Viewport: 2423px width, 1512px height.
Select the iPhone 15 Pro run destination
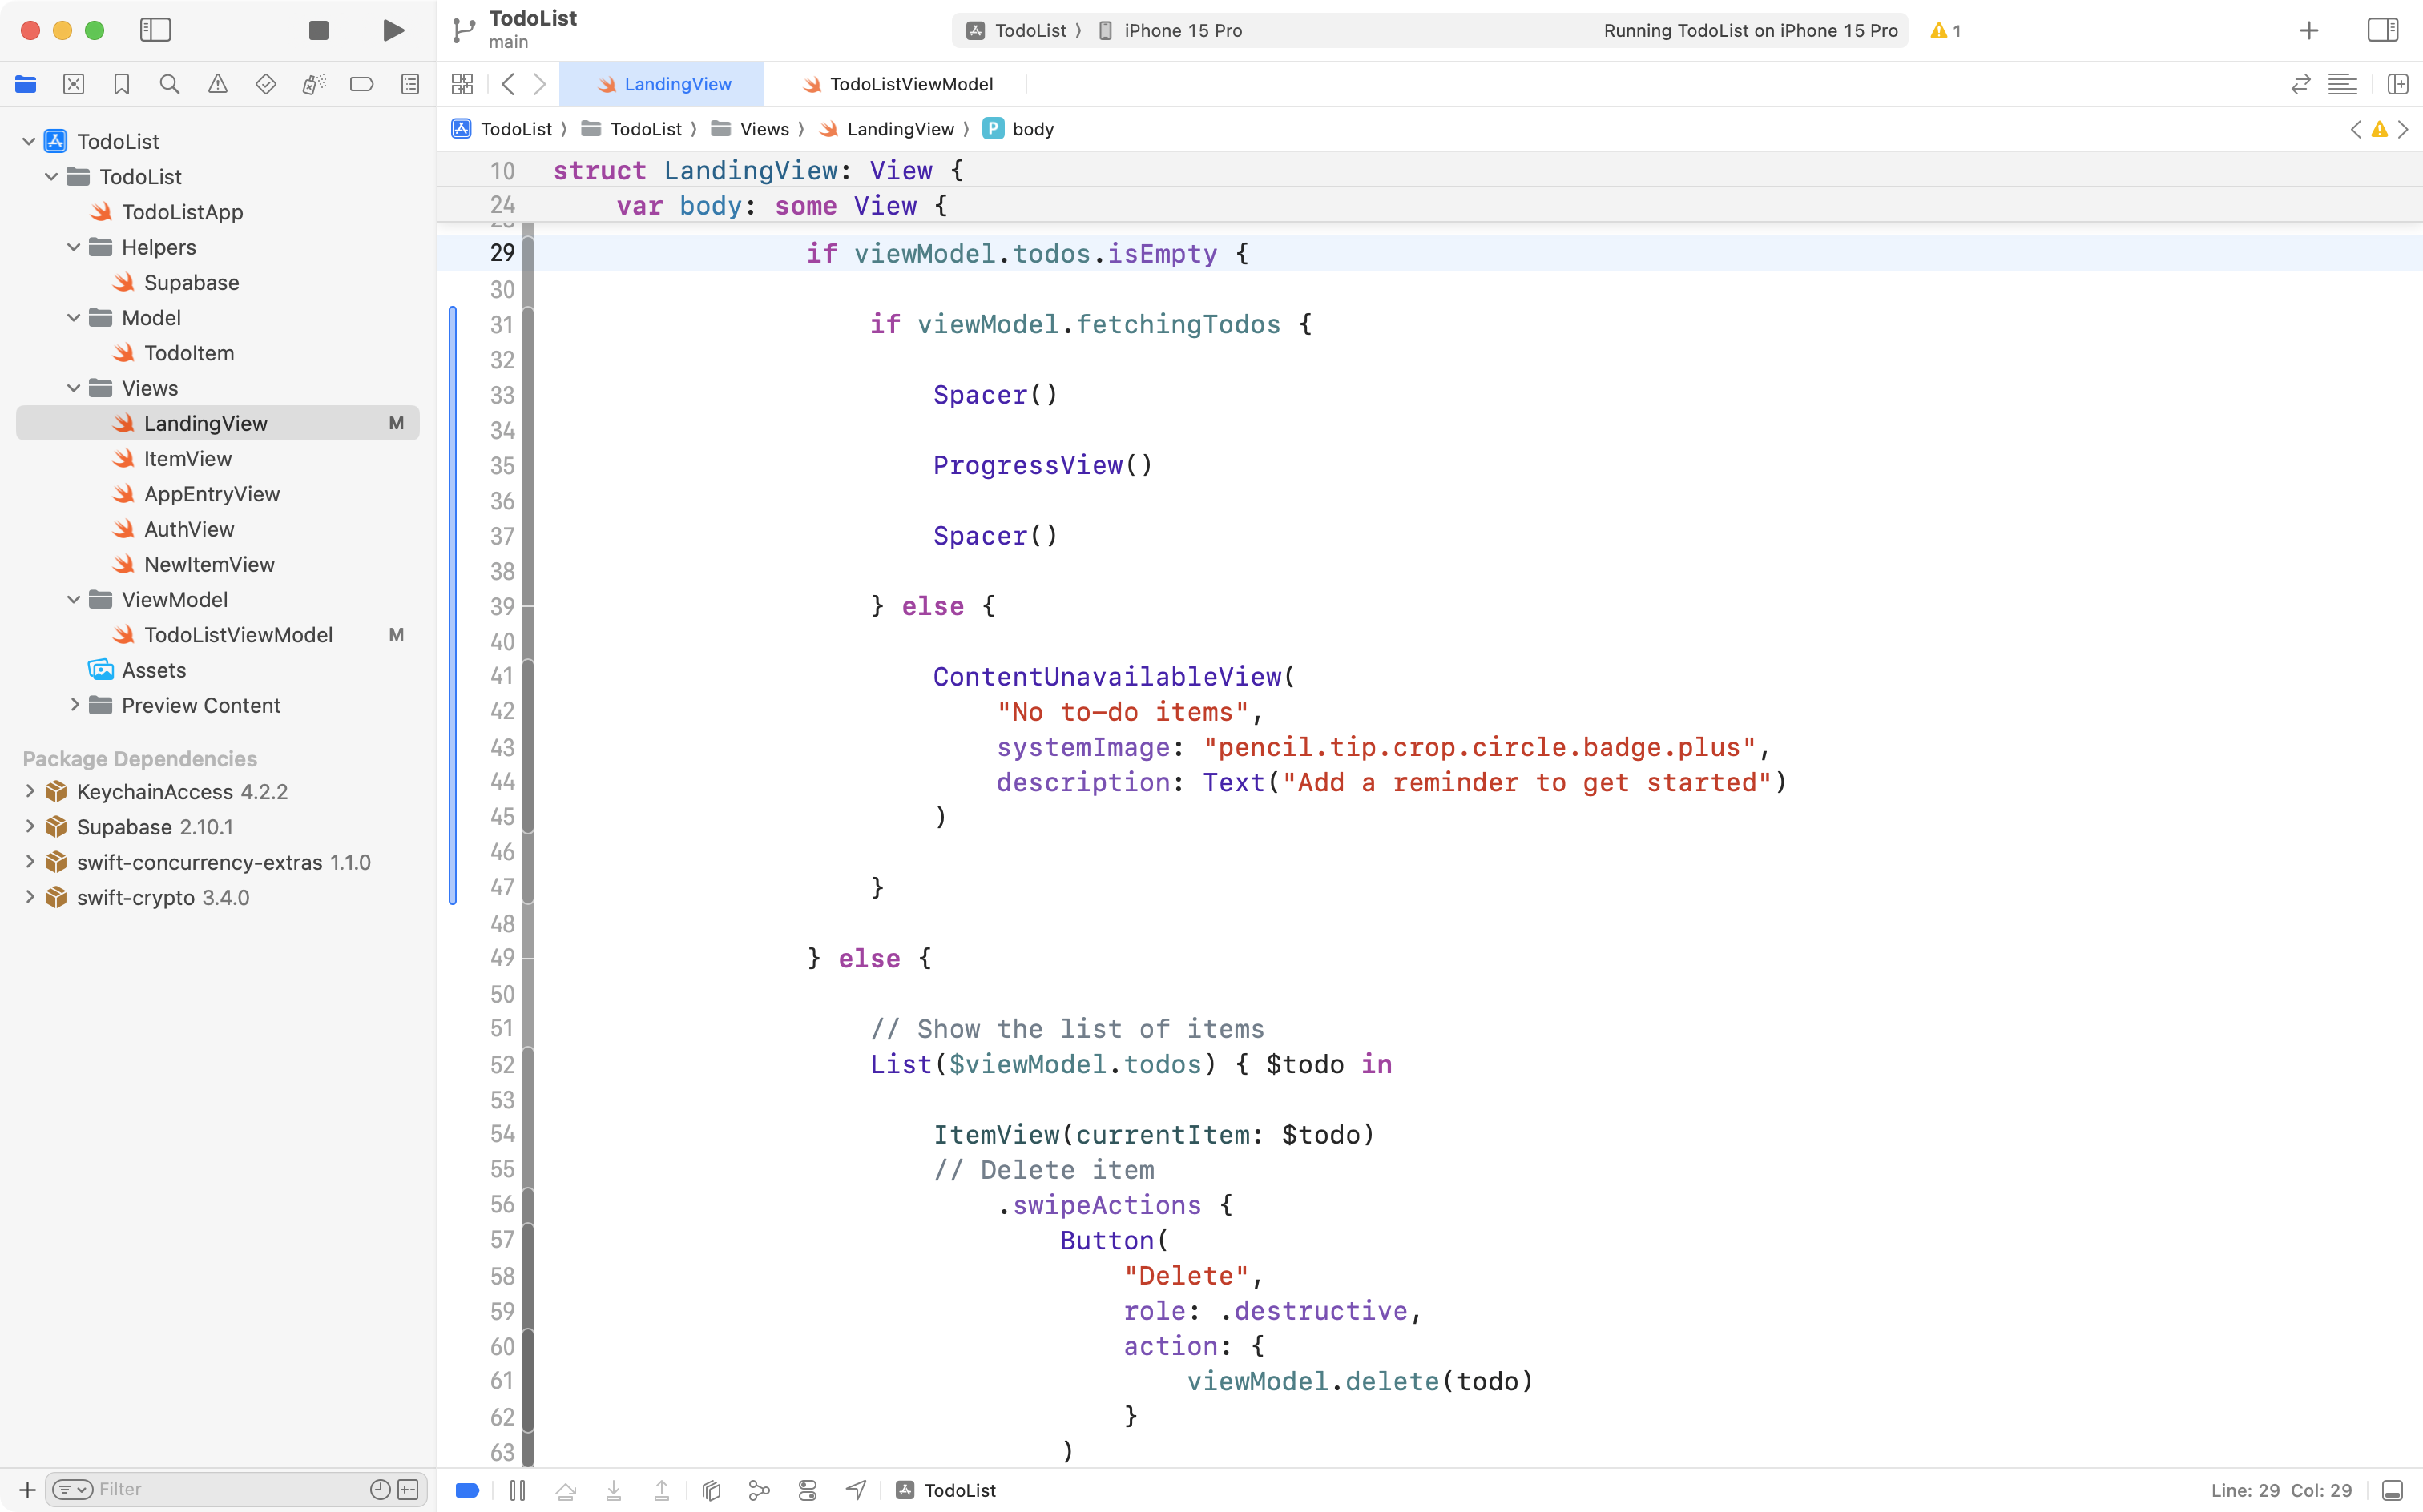point(1180,30)
